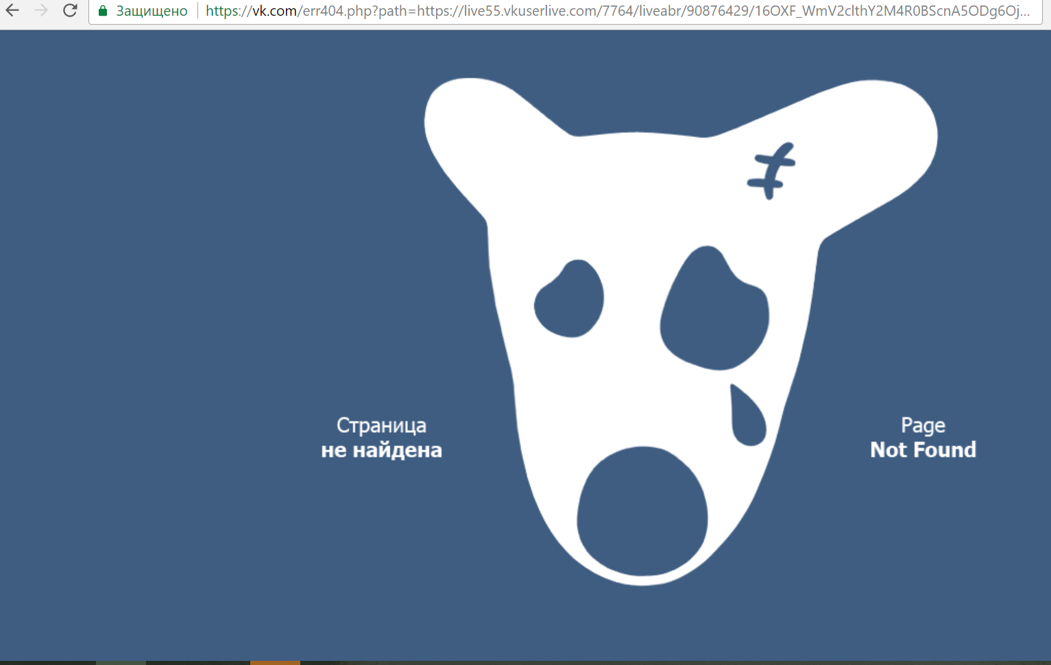The height and width of the screenshot is (665, 1051).
Task: Click the "Страница" text
Action: pos(381,425)
